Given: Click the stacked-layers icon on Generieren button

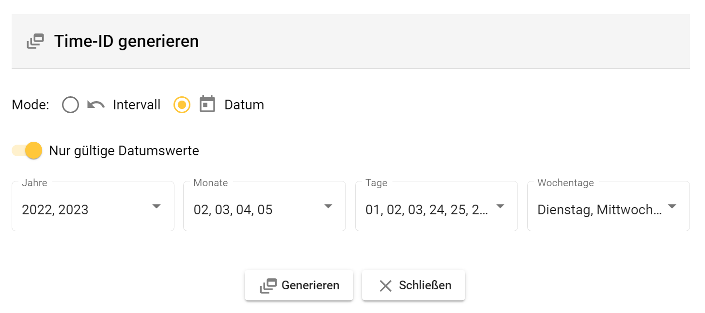Looking at the screenshot, I should pyautogui.click(x=269, y=285).
